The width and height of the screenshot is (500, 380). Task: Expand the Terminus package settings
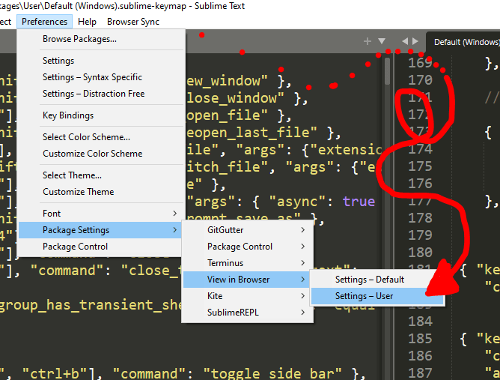tap(248, 263)
